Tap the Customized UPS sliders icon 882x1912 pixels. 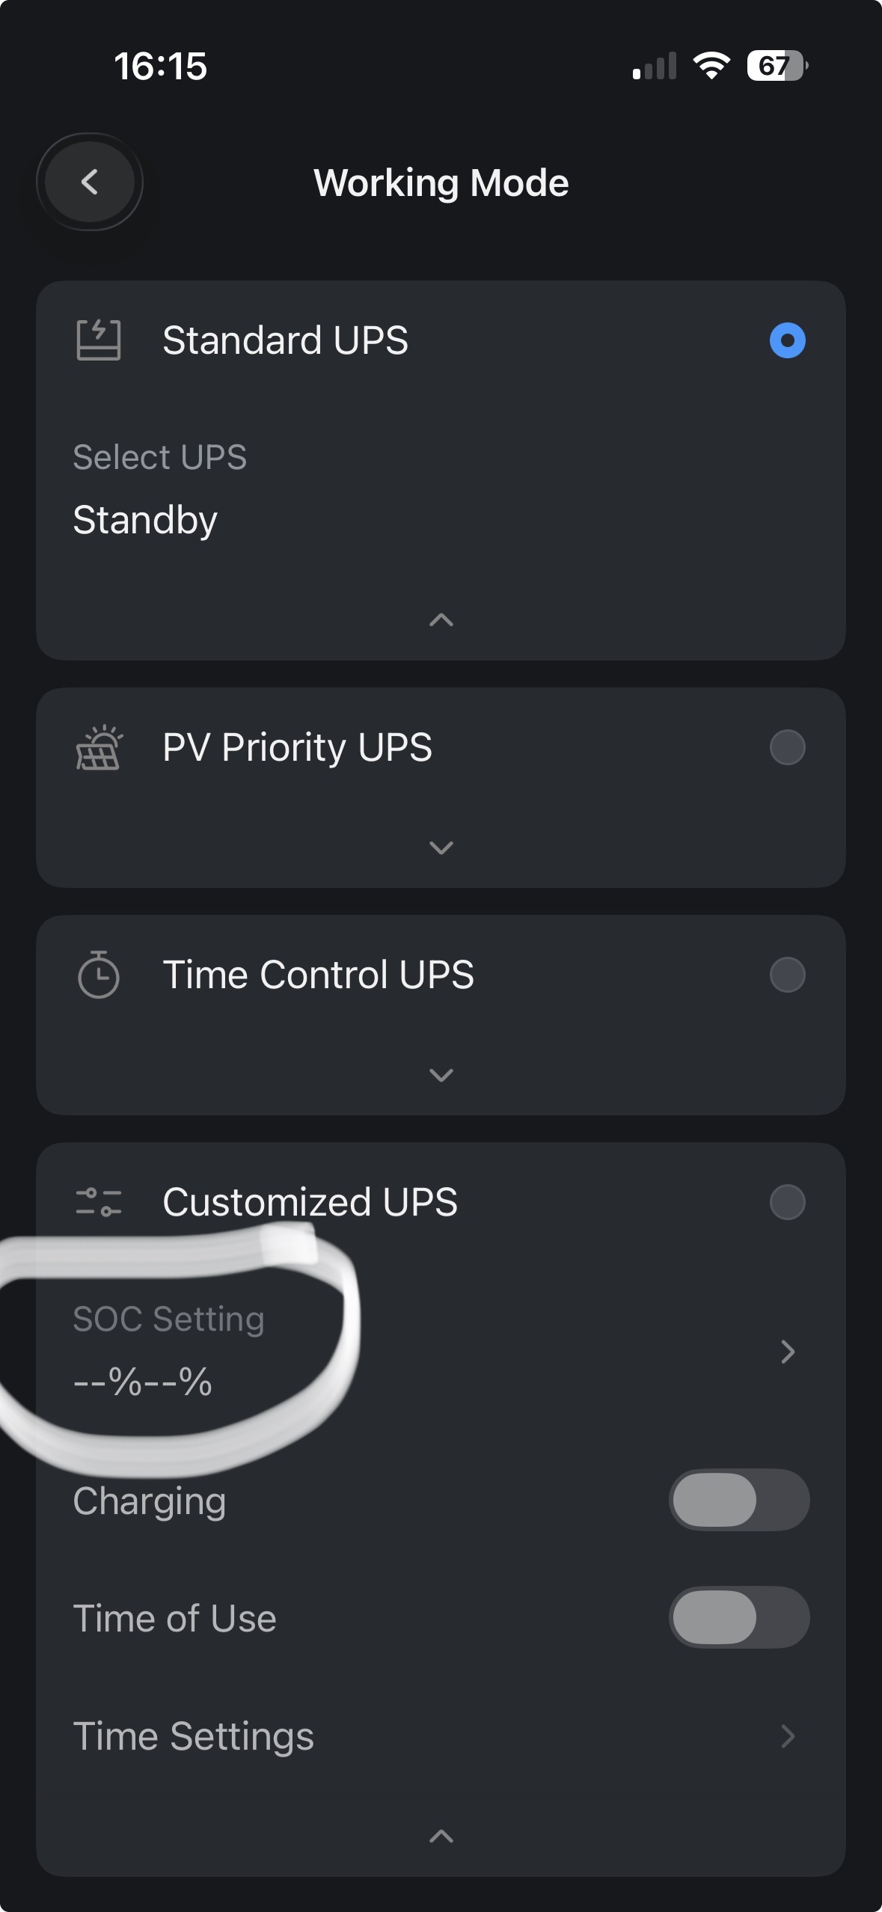pyautogui.click(x=99, y=1202)
